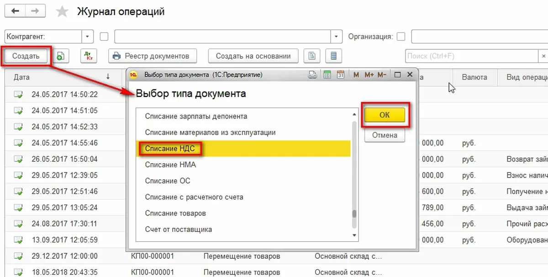Select Списание НМА
The image size is (548, 277).
tap(243, 165)
